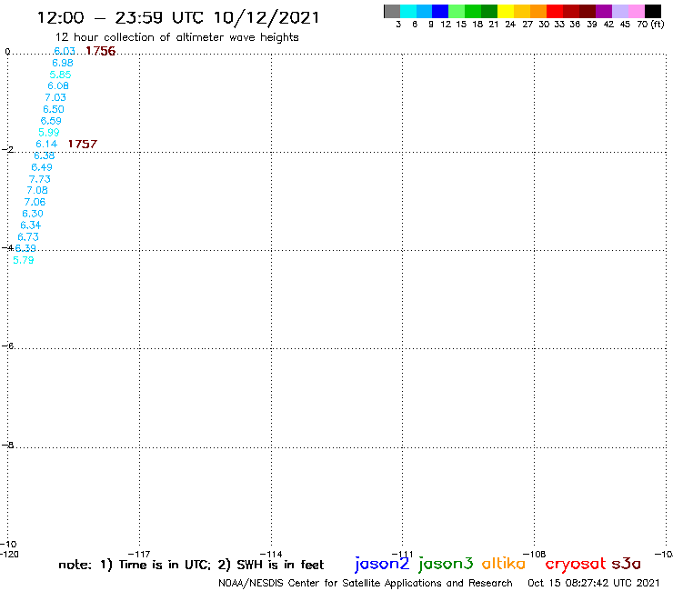Select wave height value 5.85
The width and height of the screenshot is (673, 591).
(60, 75)
